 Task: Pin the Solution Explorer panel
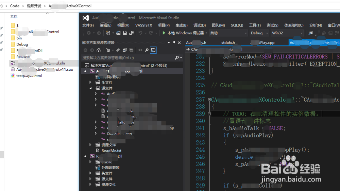pos(174,42)
